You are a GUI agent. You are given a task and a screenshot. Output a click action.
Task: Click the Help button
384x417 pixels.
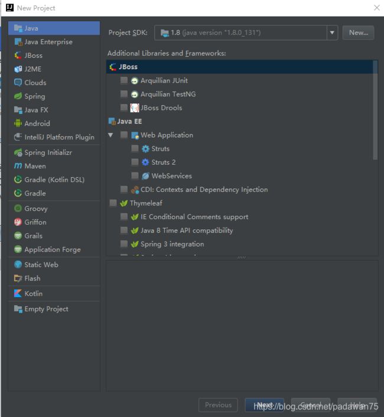point(357,405)
